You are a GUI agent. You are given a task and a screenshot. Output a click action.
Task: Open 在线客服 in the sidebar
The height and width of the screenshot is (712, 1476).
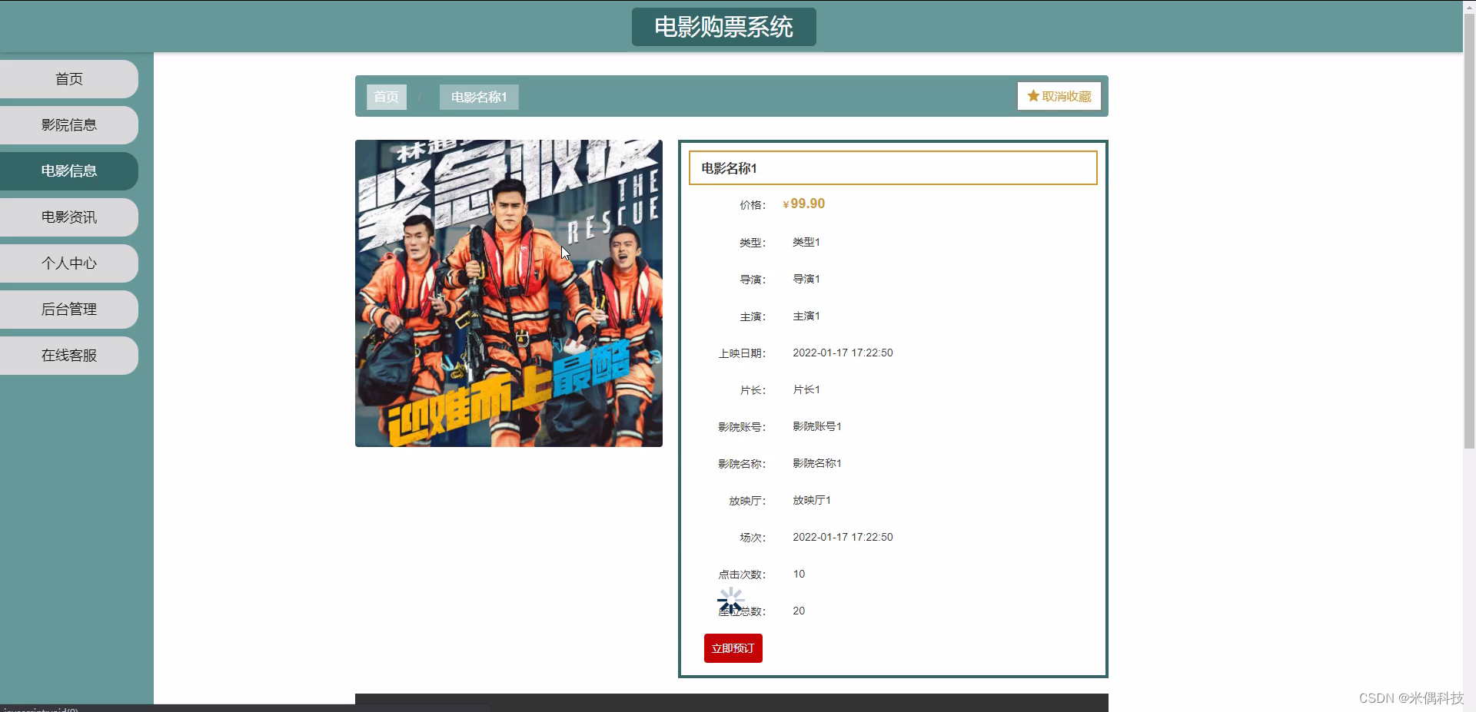(x=69, y=356)
